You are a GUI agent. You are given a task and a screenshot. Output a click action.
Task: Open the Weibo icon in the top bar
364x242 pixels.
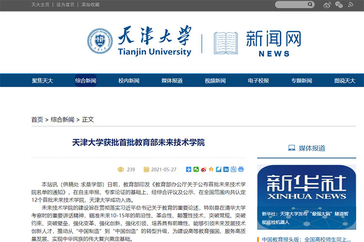[x=327, y=5]
